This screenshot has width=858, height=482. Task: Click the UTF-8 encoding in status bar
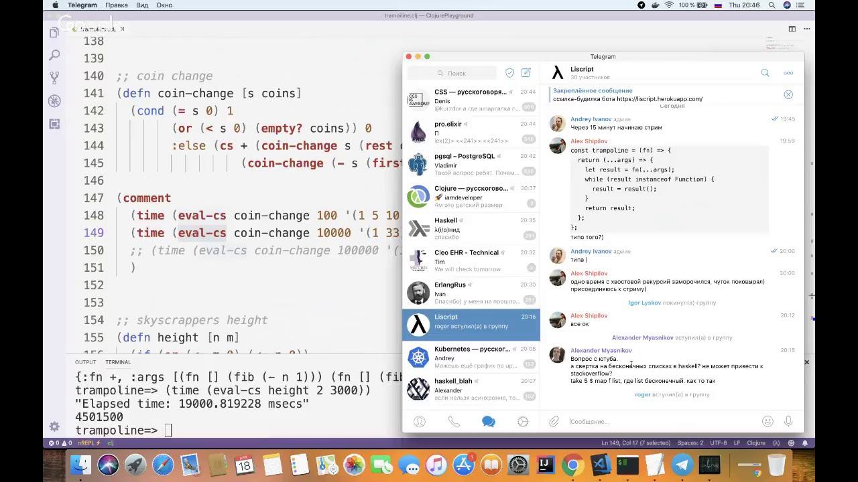718,443
